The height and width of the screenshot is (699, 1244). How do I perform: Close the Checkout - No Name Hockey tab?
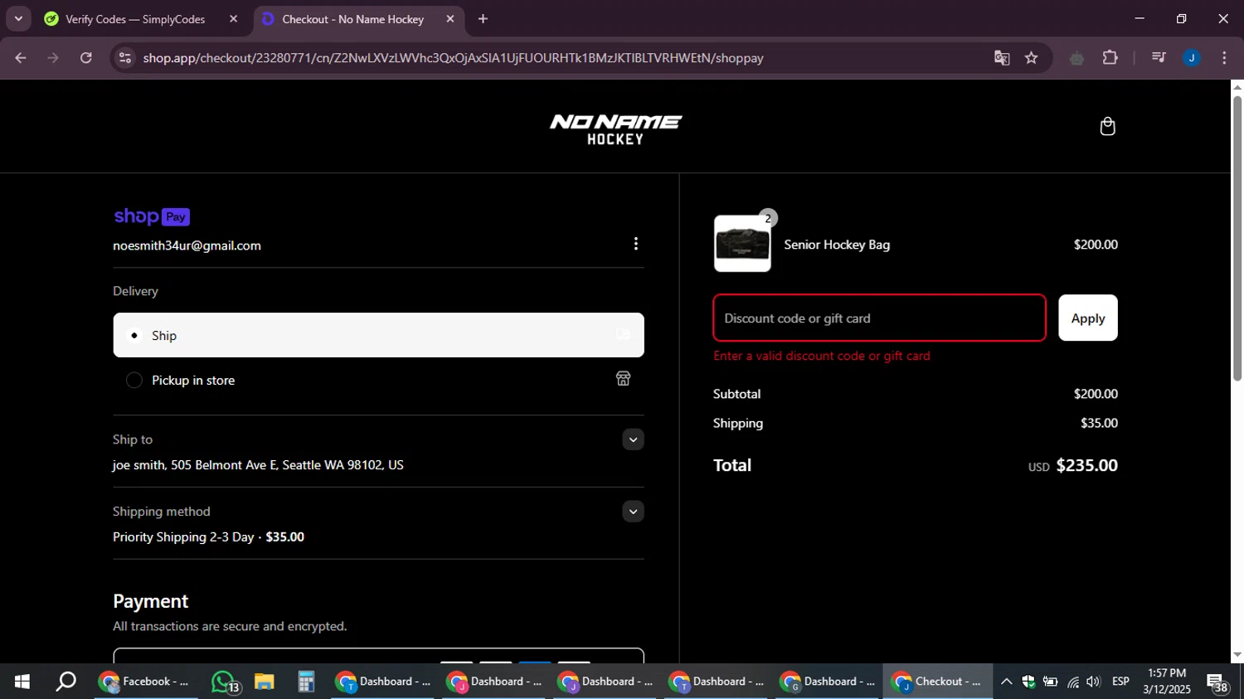449,19
